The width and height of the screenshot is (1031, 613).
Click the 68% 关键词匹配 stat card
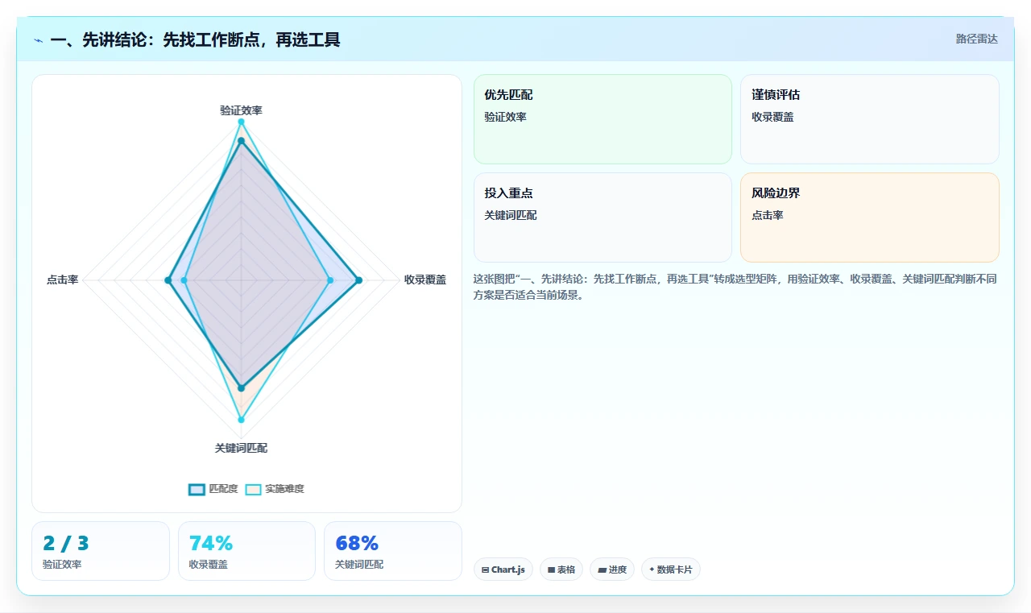coord(393,551)
